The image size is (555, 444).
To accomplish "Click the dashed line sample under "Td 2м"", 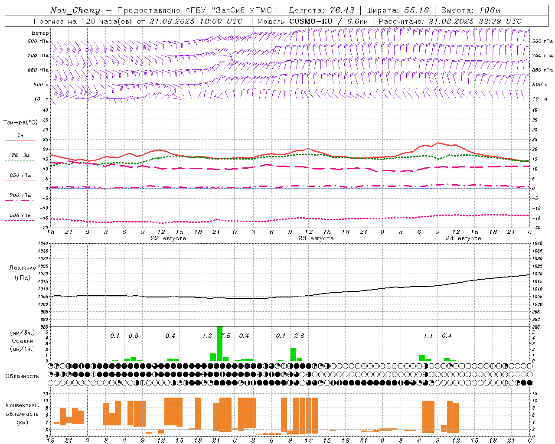I will click(x=19, y=160).
